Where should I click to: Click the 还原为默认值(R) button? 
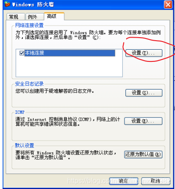(x=143, y=154)
